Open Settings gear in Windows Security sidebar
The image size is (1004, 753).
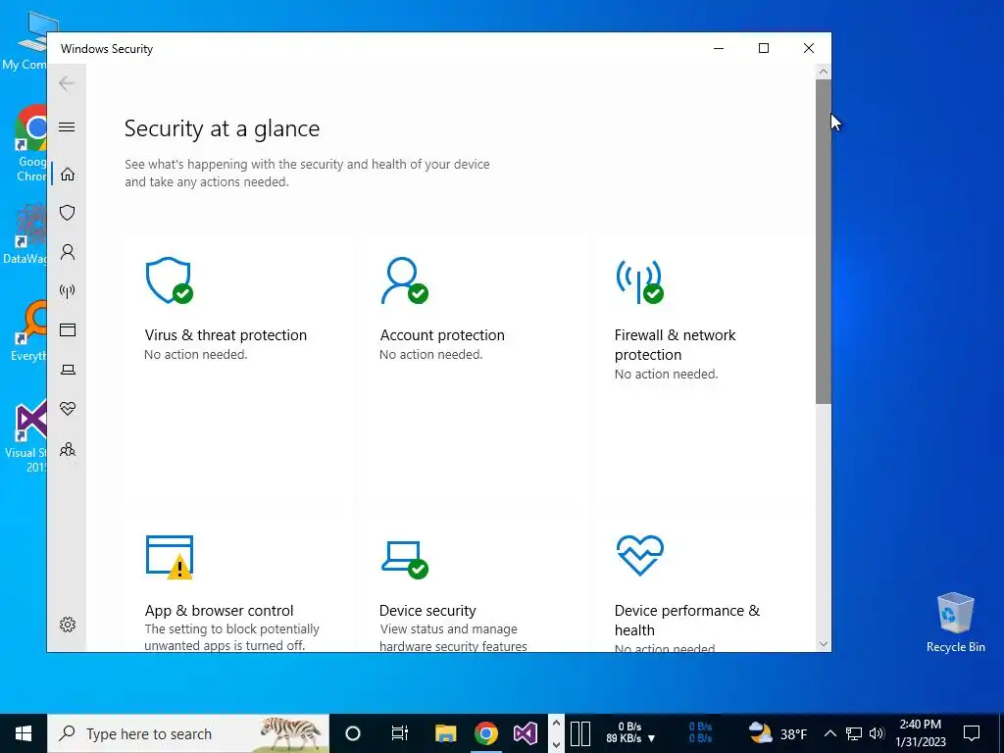(x=68, y=625)
